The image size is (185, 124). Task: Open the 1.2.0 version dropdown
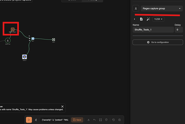(158, 19)
